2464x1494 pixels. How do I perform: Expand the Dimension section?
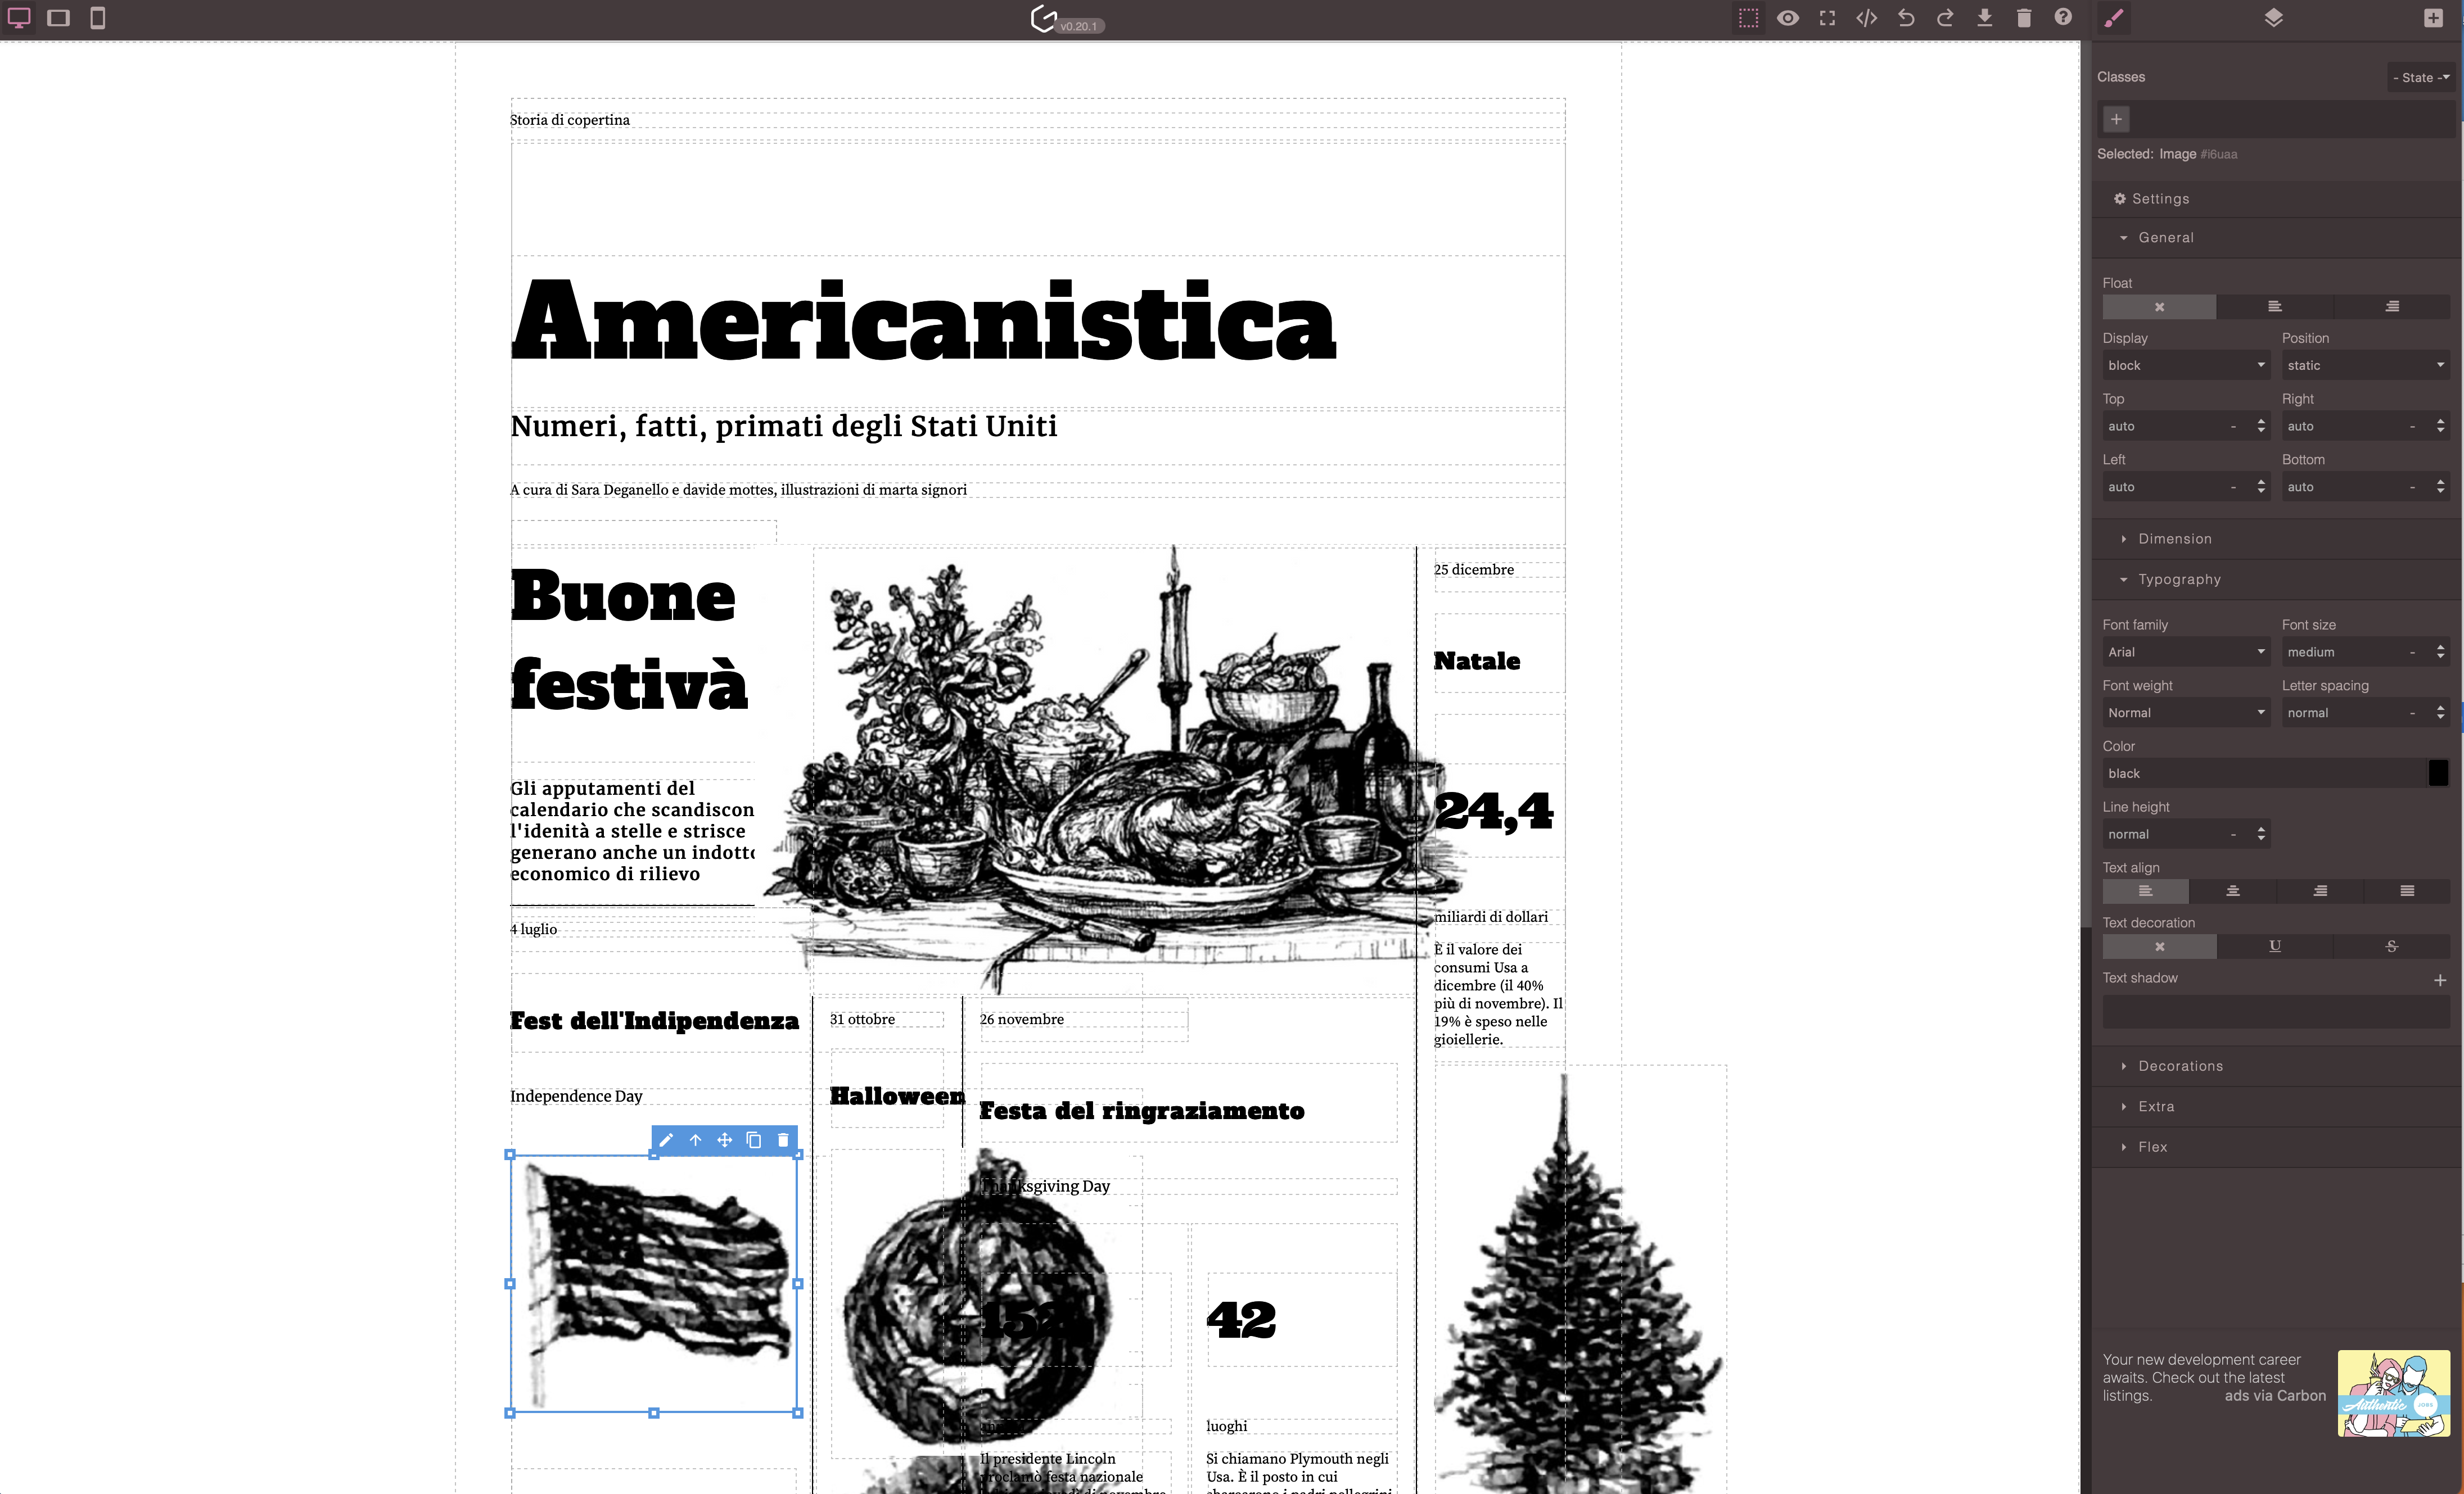coord(2277,538)
